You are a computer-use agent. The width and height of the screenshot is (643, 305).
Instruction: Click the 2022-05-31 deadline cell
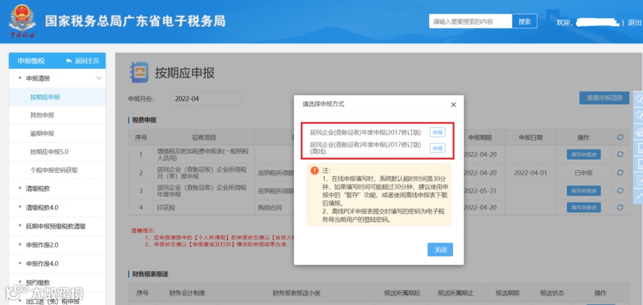tap(480, 191)
